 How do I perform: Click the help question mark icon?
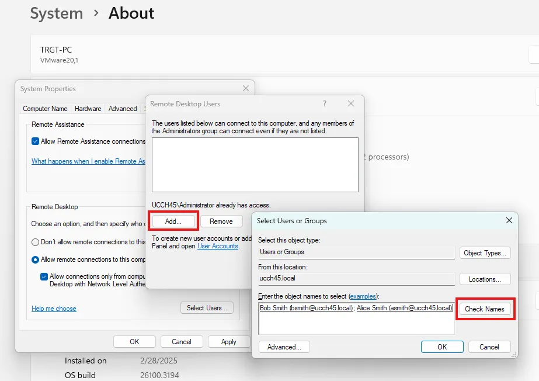point(325,103)
